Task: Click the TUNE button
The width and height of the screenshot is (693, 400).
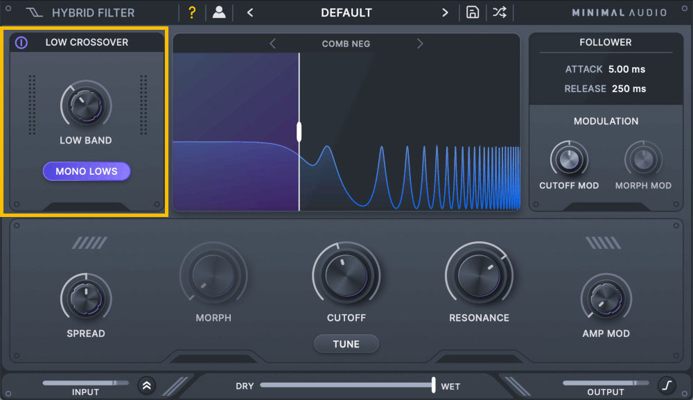Action: click(x=346, y=344)
